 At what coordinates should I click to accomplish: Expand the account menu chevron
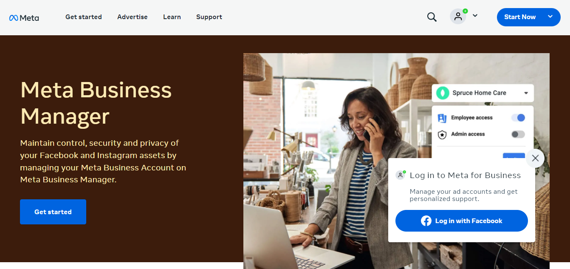tap(475, 16)
